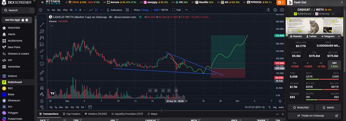346x121 pixels.
Task: Open quick search on chart toolbar
Action: (268, 10)
